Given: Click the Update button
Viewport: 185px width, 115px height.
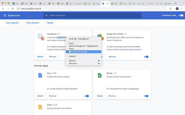Looking at the screenshot, I should (x=50, y=23).
